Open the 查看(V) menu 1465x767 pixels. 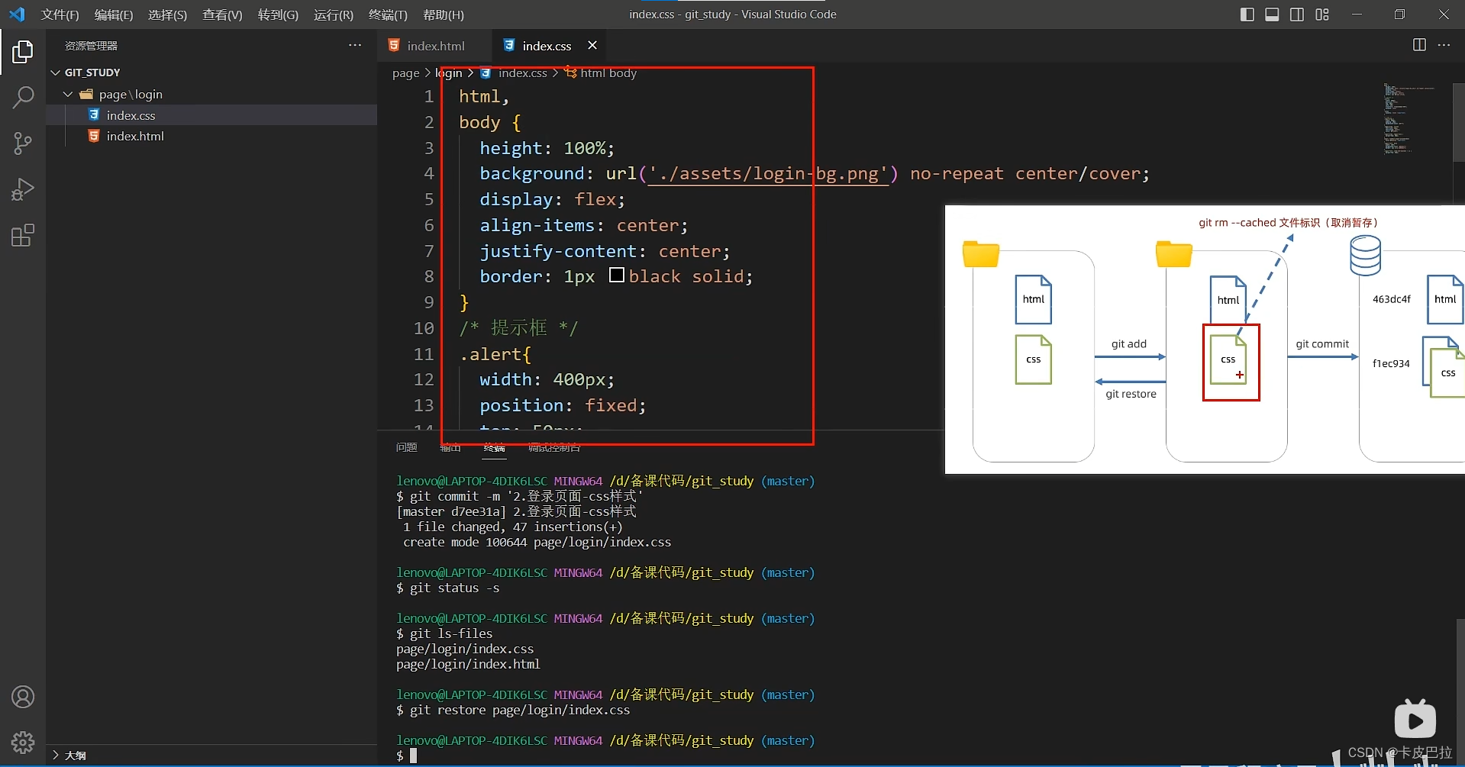click(222, 15)
